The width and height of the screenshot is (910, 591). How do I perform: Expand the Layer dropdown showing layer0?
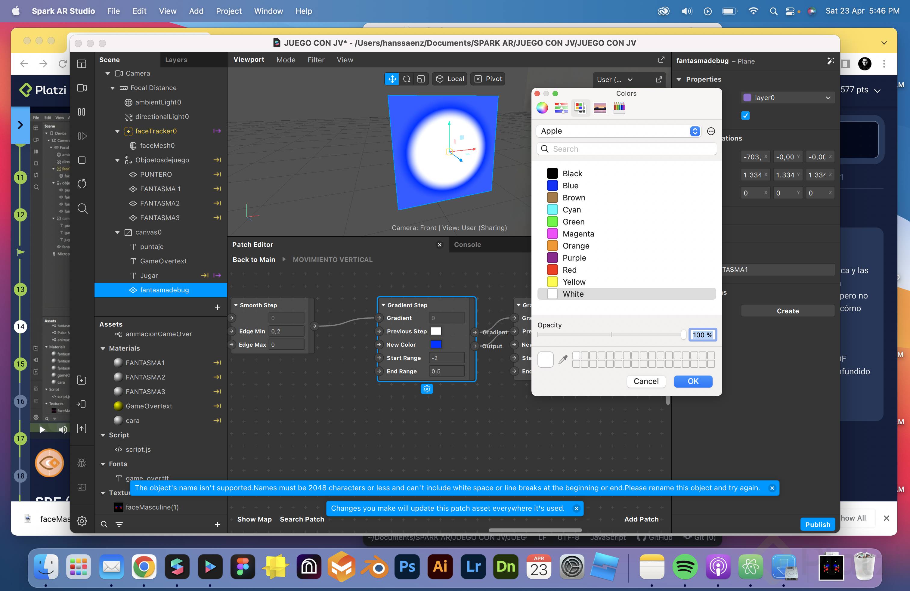(x=787, y=97)
